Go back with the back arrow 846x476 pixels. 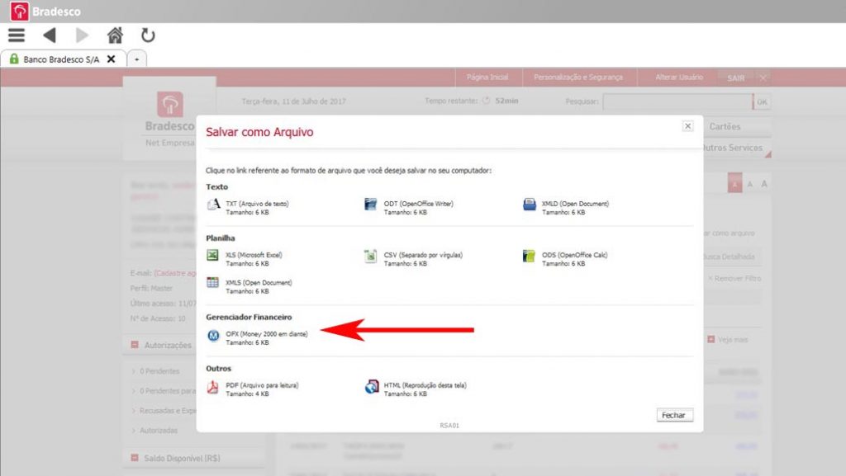pos(50,35)
